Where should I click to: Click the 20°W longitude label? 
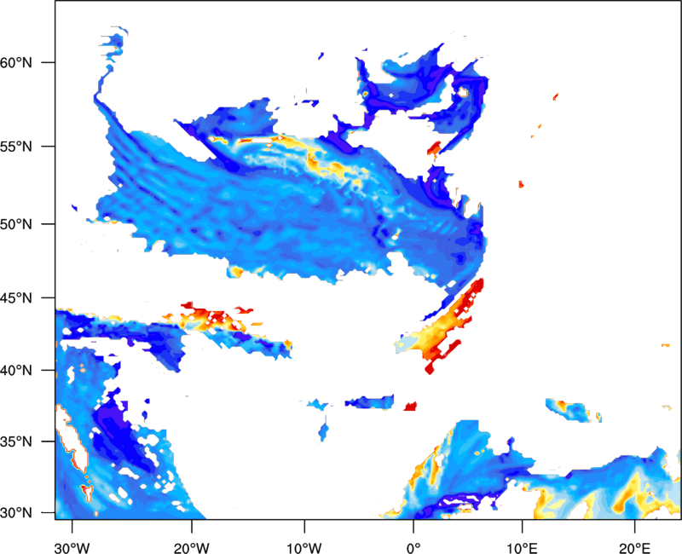coord(192,548)
